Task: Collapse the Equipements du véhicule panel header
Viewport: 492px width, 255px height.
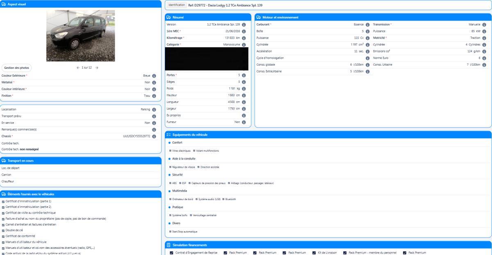Action: click(x=327, y=134)
